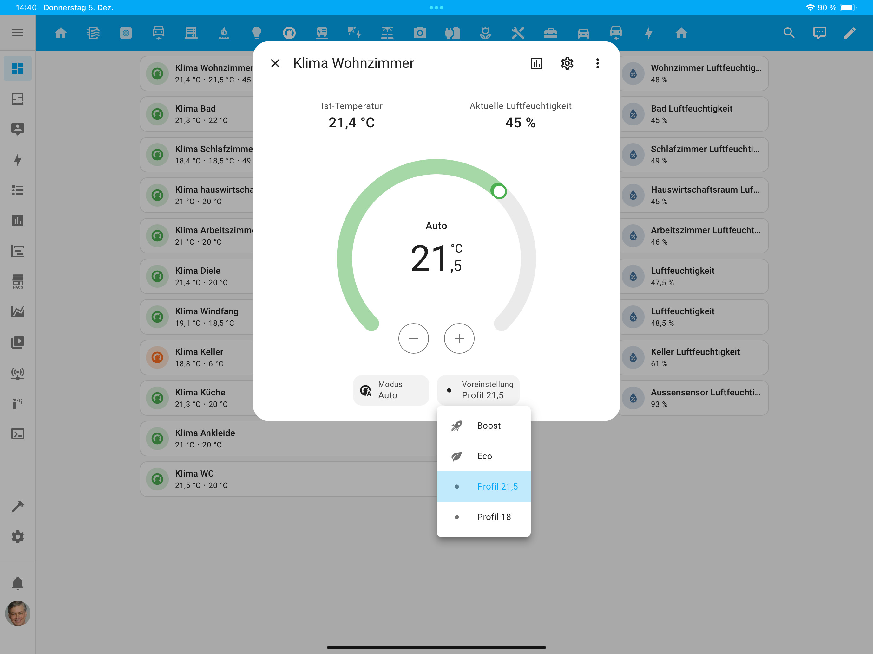
Task: Click the Klima Schlafzimmer thermostat icon
Action: pyautogui.click(x=157, y=155)
